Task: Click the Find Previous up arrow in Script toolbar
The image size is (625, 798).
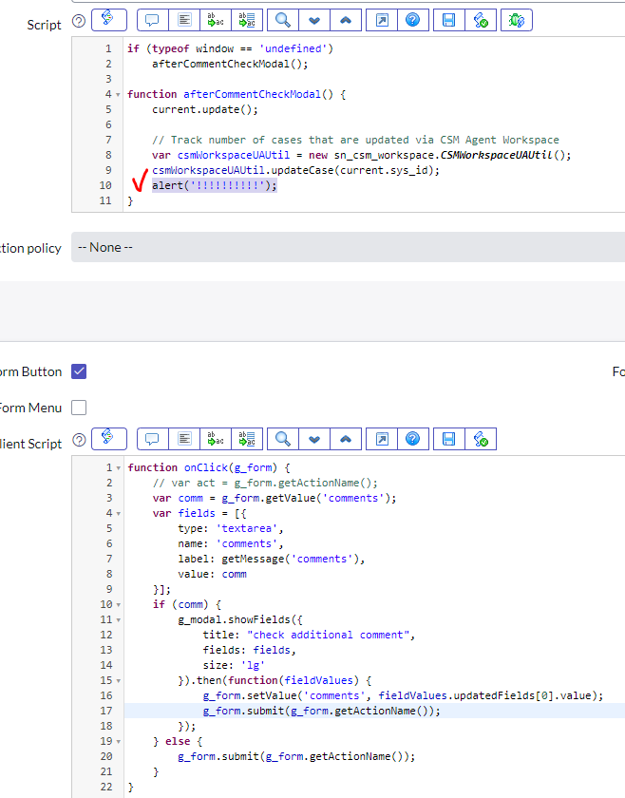Action: click(x=346, y=20)
